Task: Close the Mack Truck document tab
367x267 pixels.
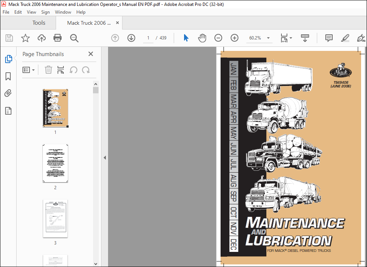Action: coord(118,23)
